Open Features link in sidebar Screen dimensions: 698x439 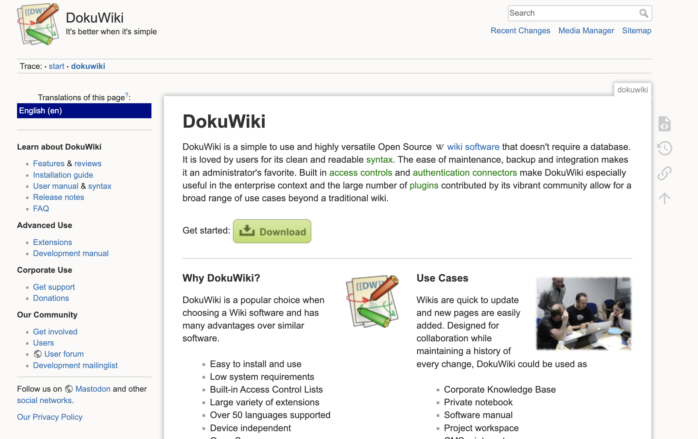(49, 164)
